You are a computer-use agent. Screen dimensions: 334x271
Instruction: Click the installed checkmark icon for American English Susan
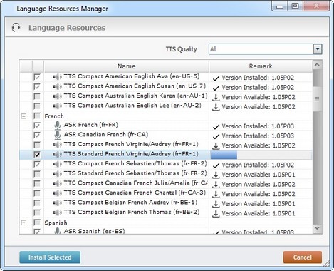click(216, 88)
